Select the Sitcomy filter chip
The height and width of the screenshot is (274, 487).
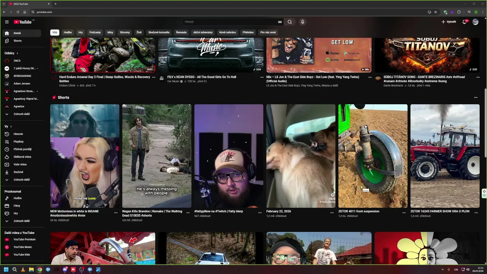[125, 32]
